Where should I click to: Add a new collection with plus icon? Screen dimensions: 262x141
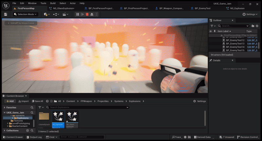[28, 131]
